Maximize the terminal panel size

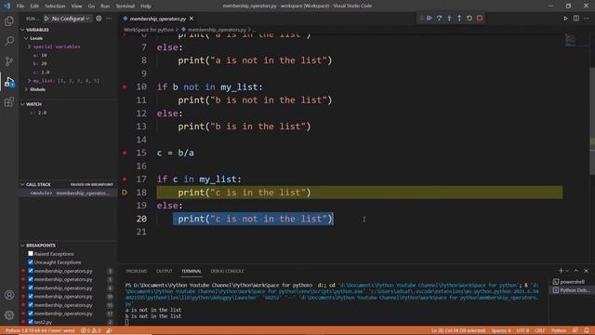tap(576, 271)
